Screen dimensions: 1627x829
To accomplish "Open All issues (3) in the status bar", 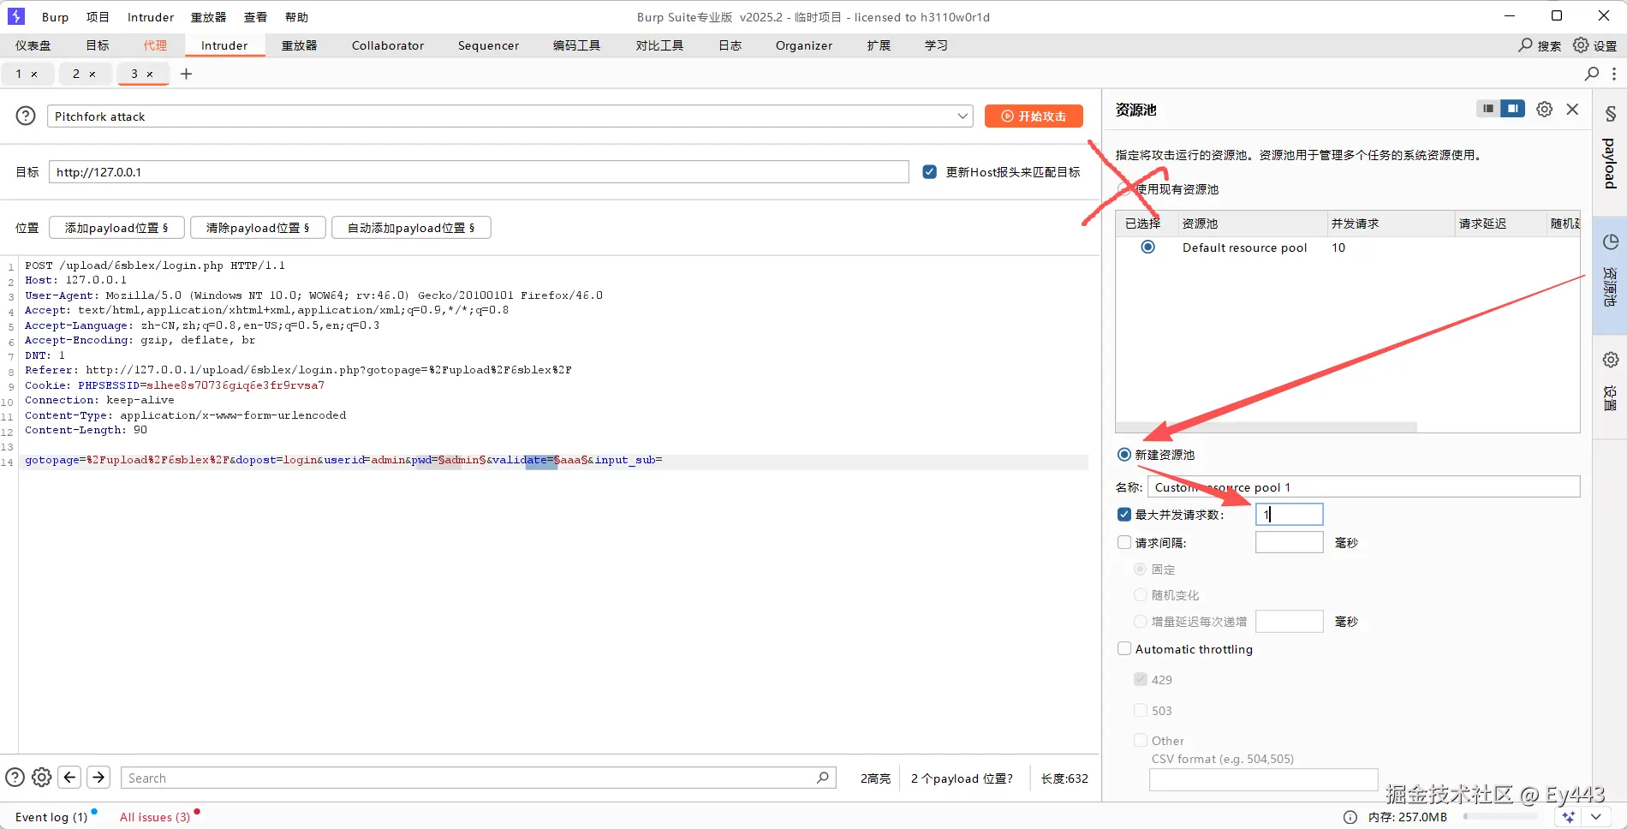I will click(x=155, y=817).
